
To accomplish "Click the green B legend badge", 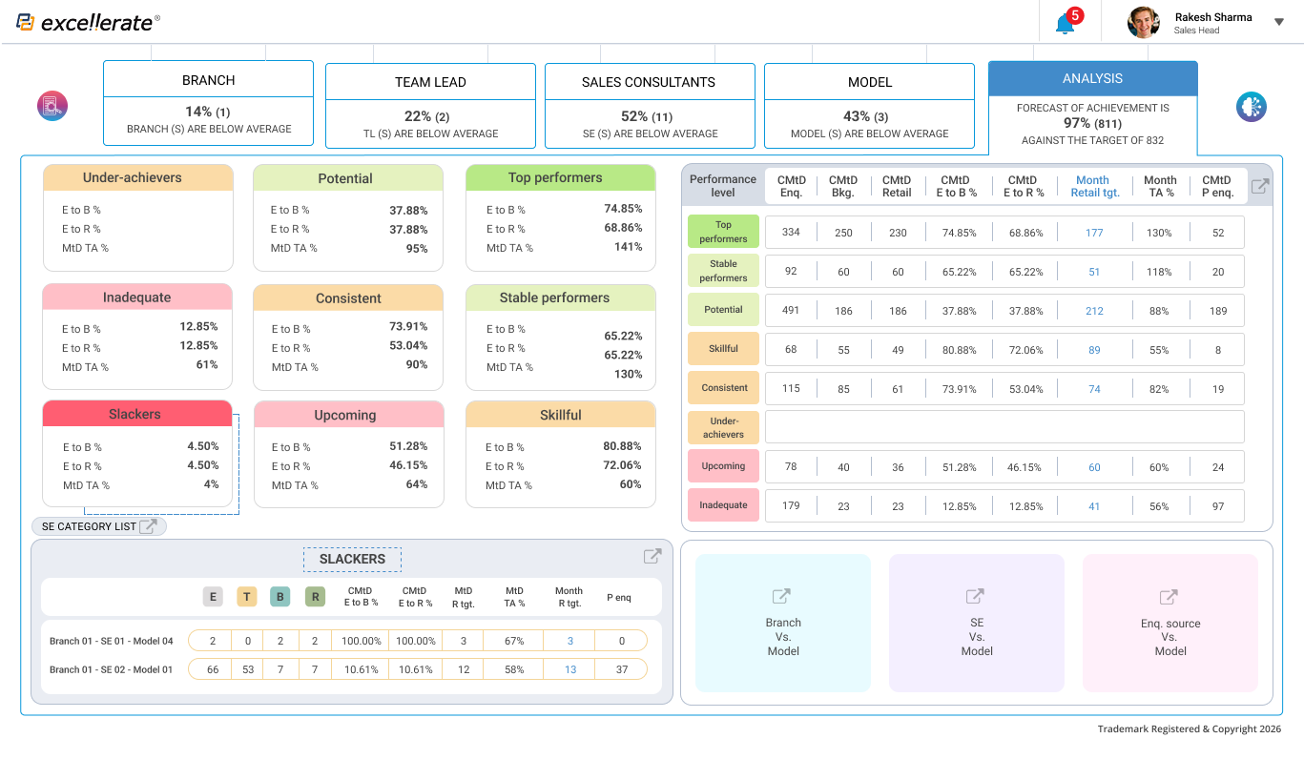I will coord(279,597).
